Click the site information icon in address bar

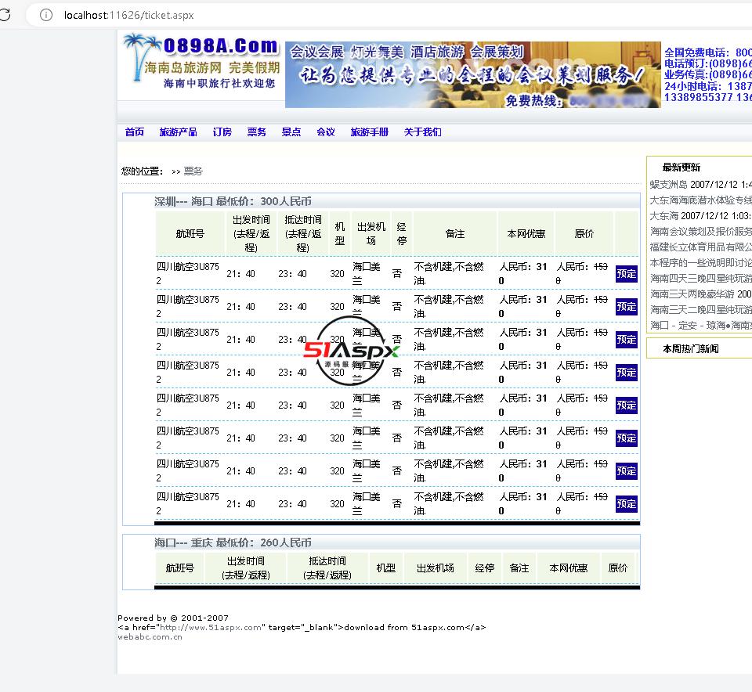click(45, 15)
